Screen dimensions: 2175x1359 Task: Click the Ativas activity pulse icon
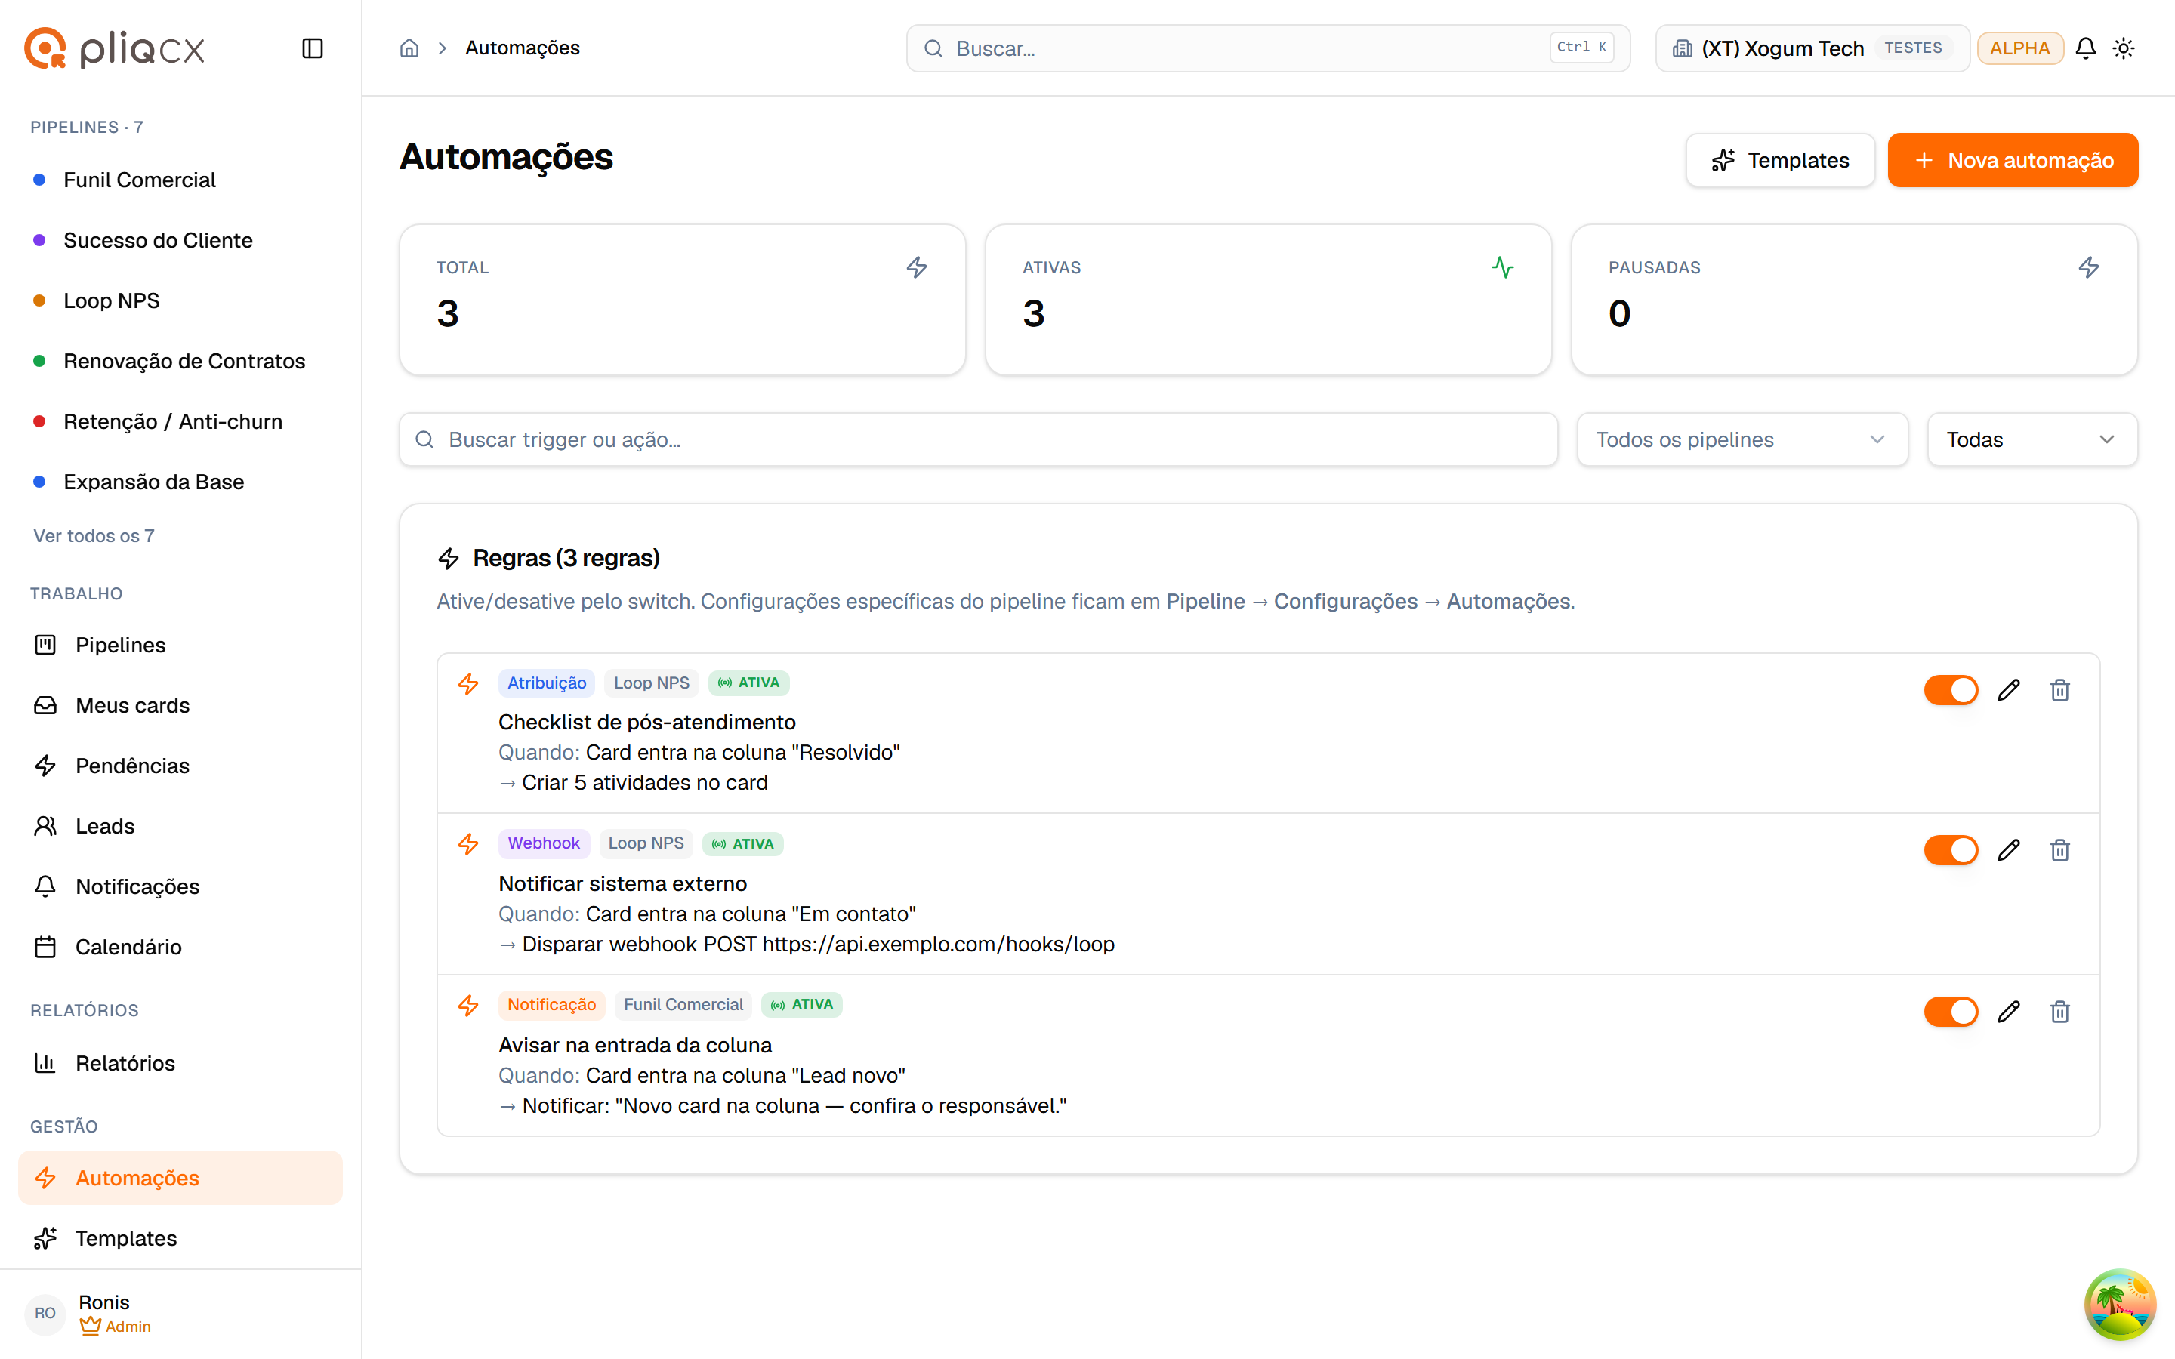pos(1503,267)
